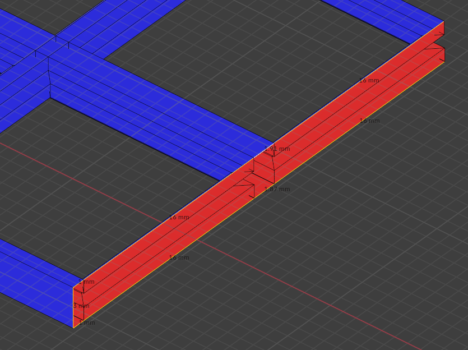Screen dimensions: 468x350
Task: Select the 1.91 mm dimension label
Action: (277, 149)
